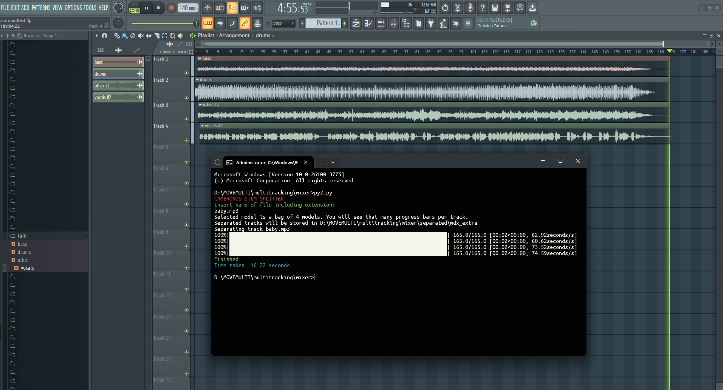Screen dimensions: 723x390
Task: Open the Mixer window
Action: coord(393,23)
